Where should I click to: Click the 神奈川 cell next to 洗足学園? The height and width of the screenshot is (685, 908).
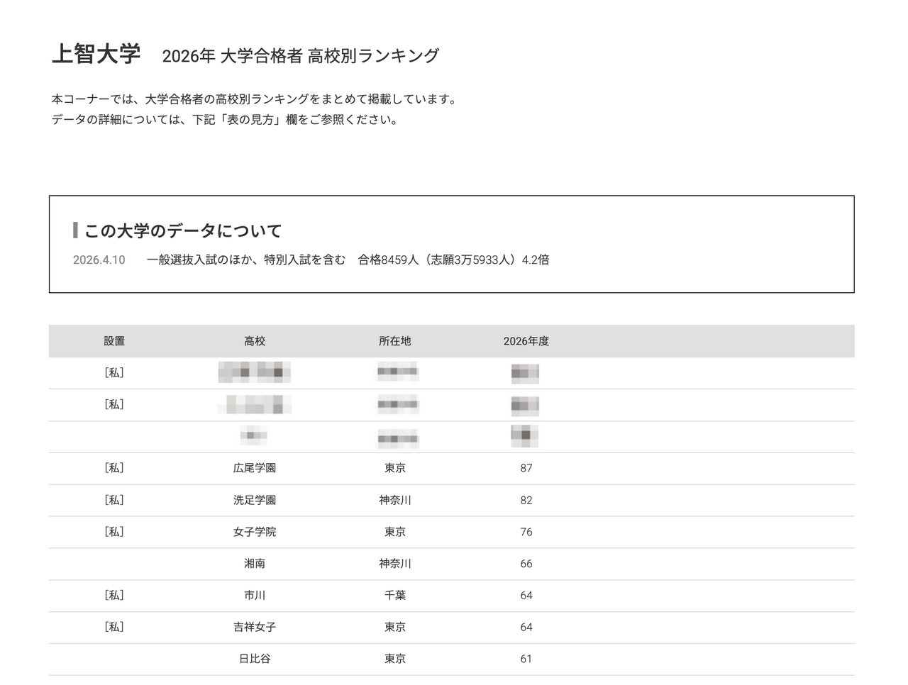click(x=395, y=499)
